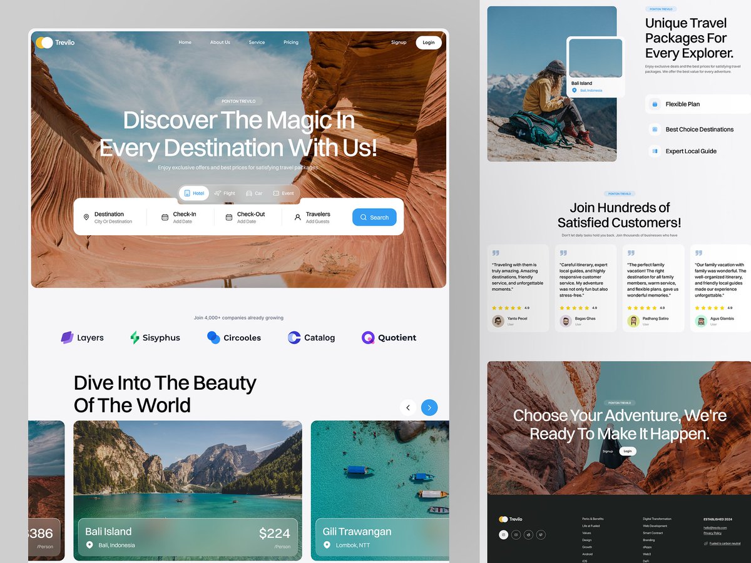
Task: Click the leaf icon beside Fueled is carbon neutral
Action: point(706,543)
